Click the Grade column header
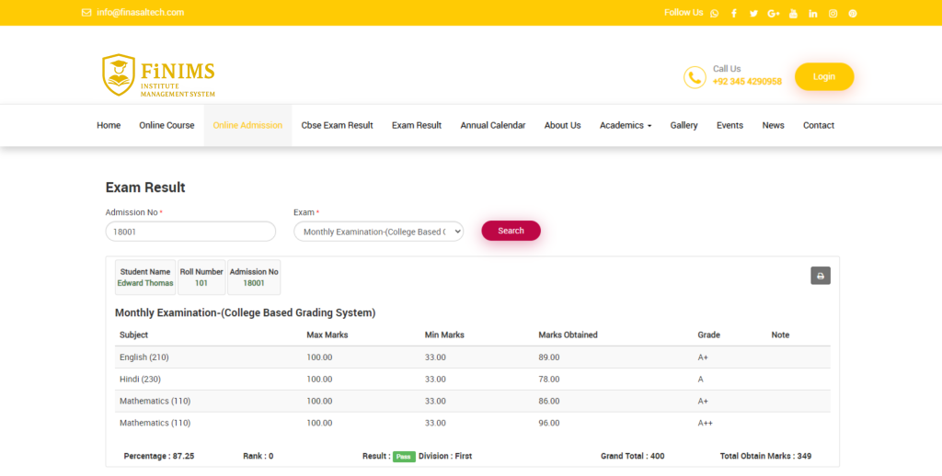Screen dimensions: 942x476 (x=709, y=334)
